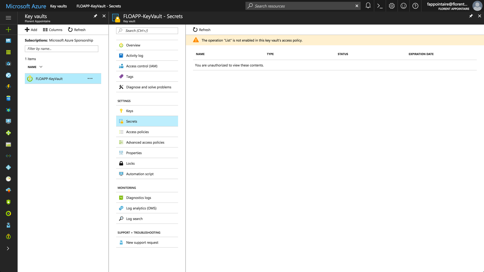Image resolution: width=484 pixels, height=272 pixels.
Task: Open Key vaults icon at sidebar bottom
Action: (8, 237)
